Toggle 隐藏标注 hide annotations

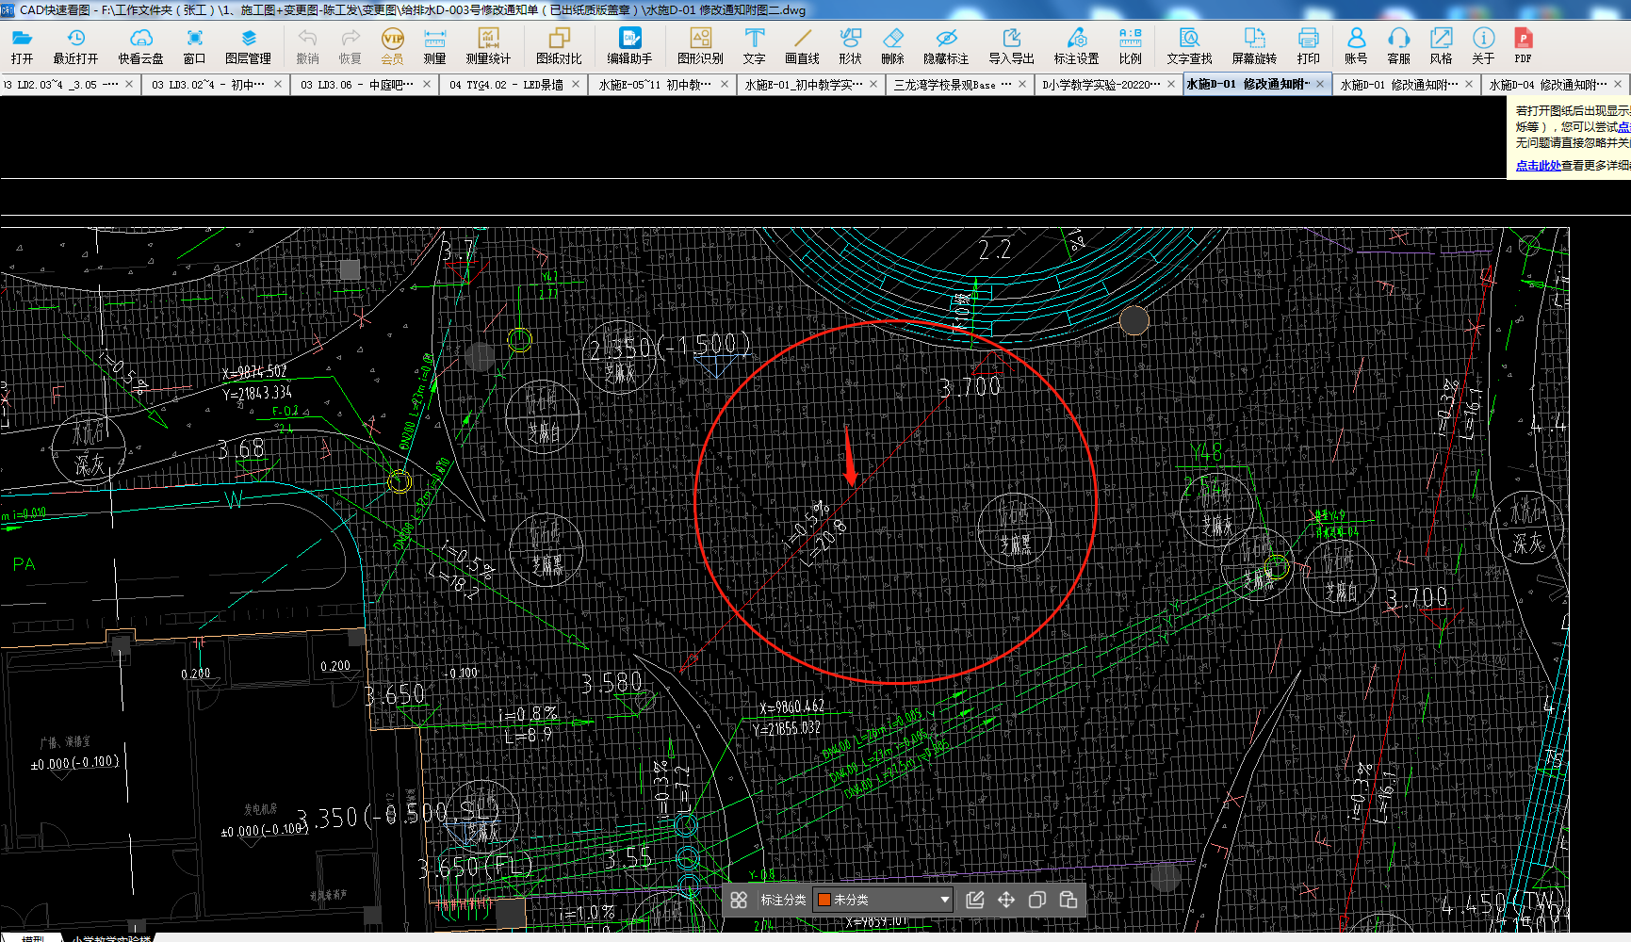coord(946,46)
